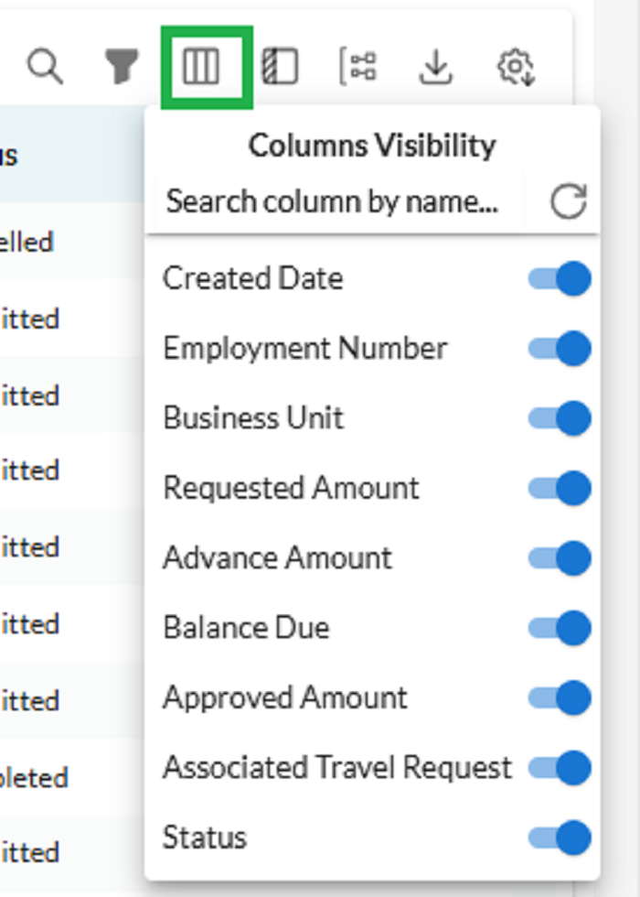The width and height of the screenshot is (640, 897).
Task: Toggle off Created Date column
Action: point(560,278)
